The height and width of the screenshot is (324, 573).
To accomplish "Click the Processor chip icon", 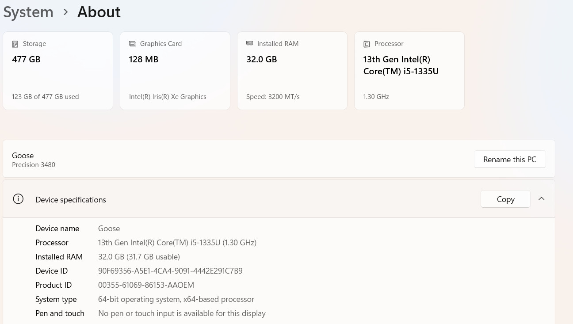I will click(367, 44).
